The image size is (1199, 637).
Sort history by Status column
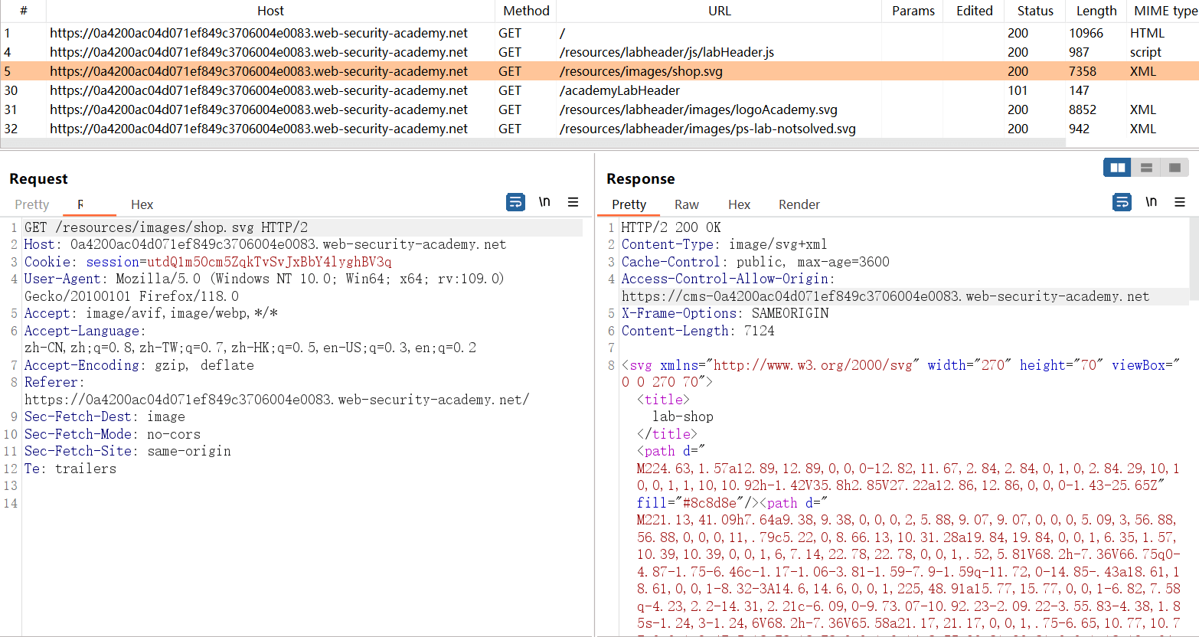(1035, 11)
